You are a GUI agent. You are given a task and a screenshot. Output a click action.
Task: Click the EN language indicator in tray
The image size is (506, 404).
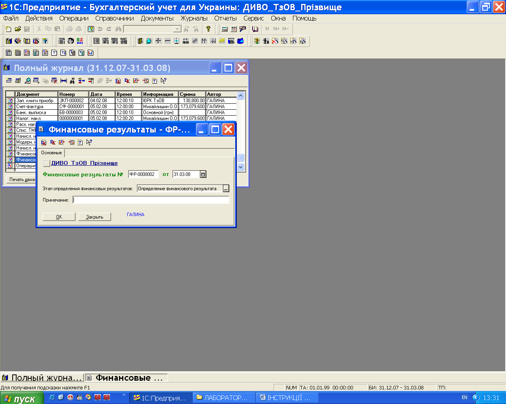(464, 398)
